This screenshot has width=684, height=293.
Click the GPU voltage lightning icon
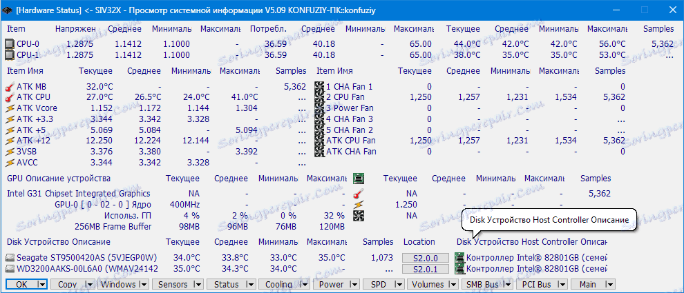click(358, 205)
